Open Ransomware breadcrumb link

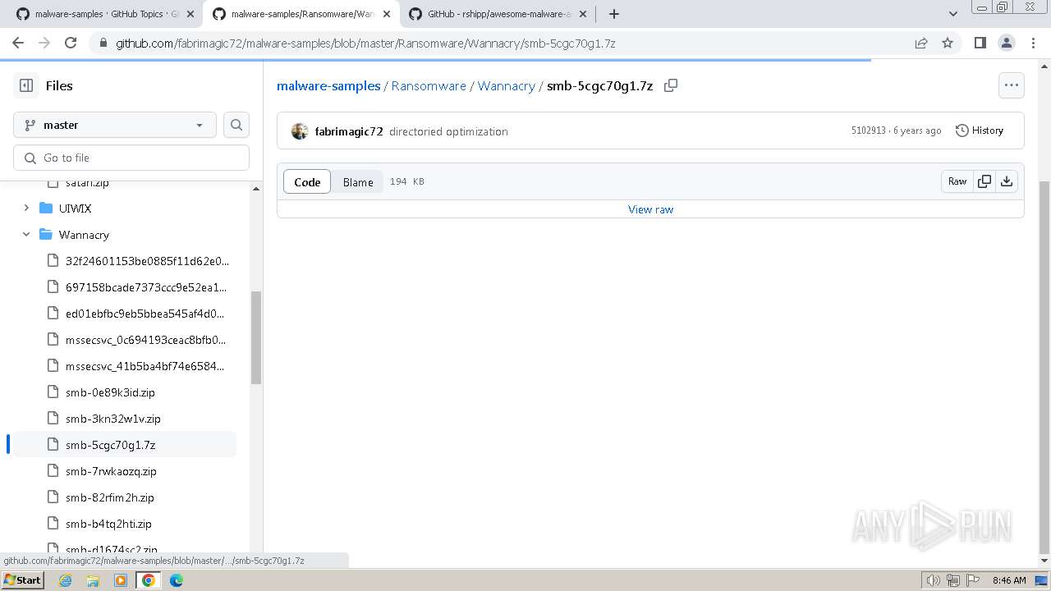429,85
